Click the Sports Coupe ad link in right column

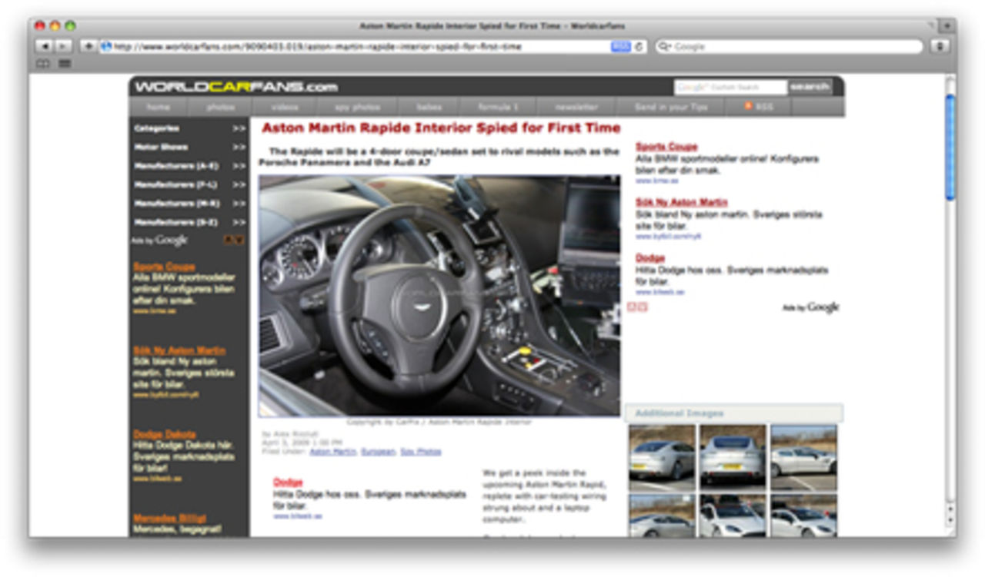[666, 147]
